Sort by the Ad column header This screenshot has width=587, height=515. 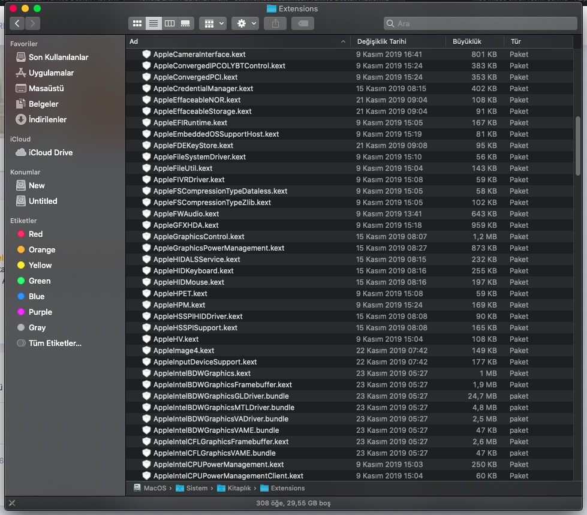[234, 41]
